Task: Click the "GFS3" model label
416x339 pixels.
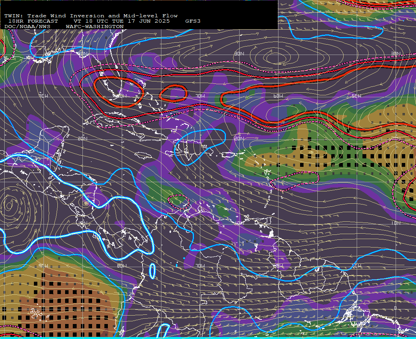Action: click(193, 21)
